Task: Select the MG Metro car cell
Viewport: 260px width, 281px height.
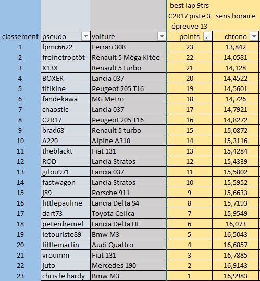Action: (x=128, y=99)
